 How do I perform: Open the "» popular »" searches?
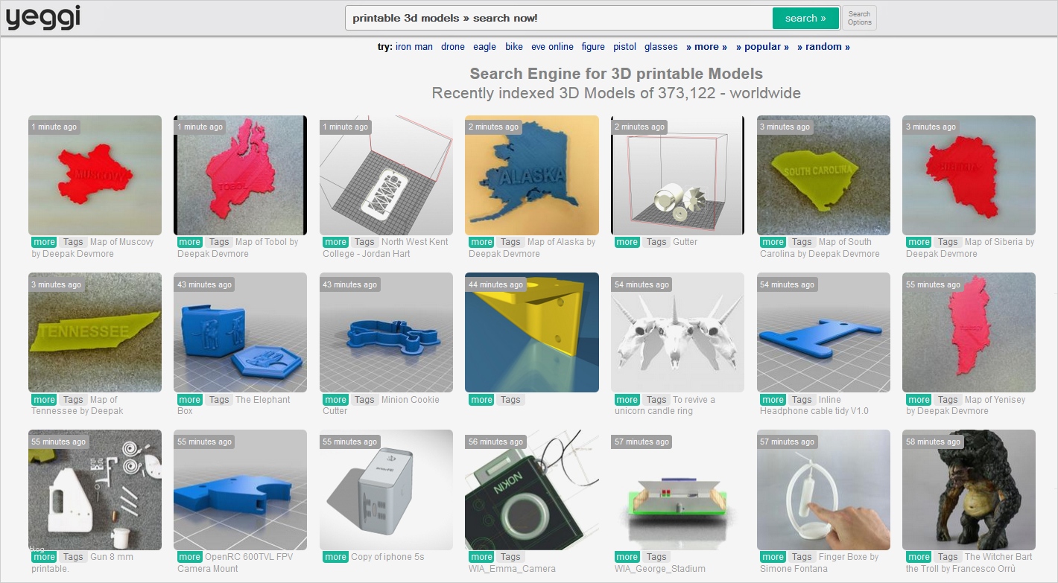click(x=762, y=46)
